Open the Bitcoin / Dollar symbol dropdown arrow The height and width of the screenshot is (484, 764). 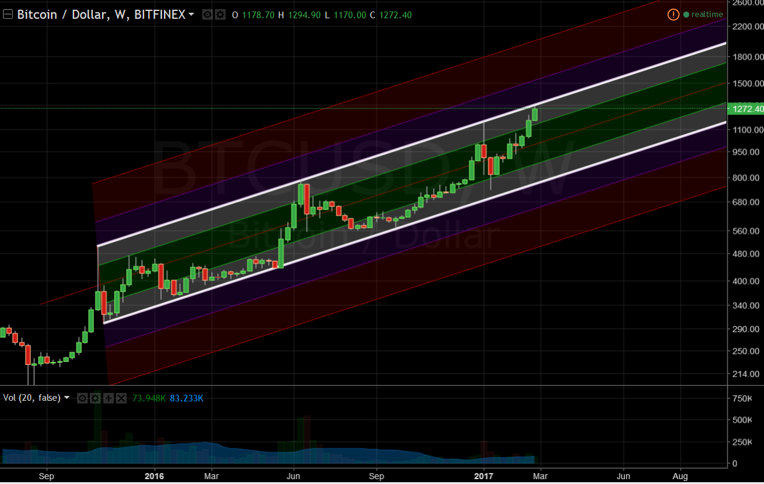192,15
